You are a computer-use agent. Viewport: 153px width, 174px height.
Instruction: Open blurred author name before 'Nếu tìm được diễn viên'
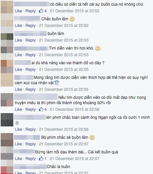coord(36,97)
